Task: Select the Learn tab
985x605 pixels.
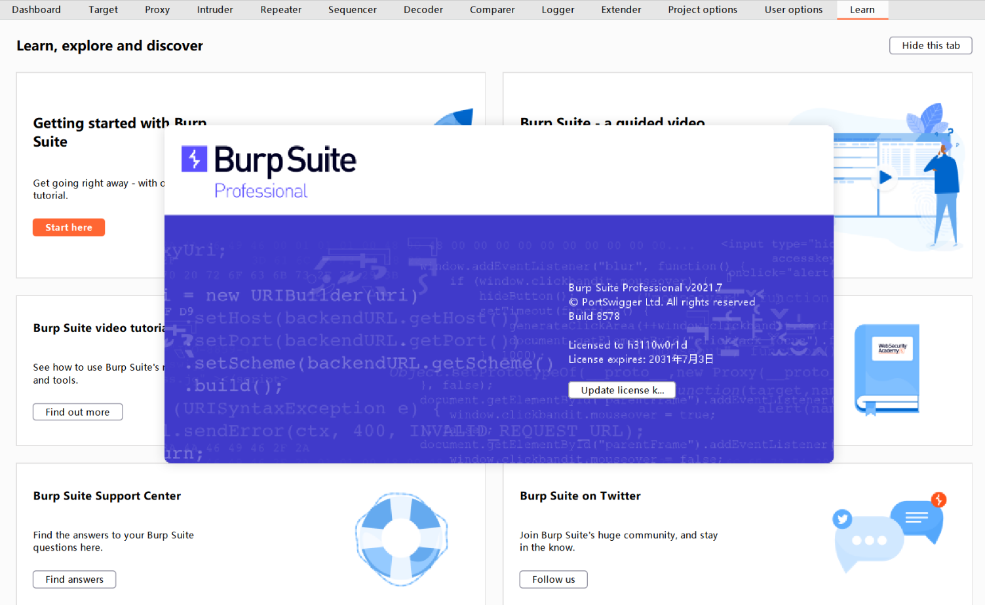Action: [862, 10]
